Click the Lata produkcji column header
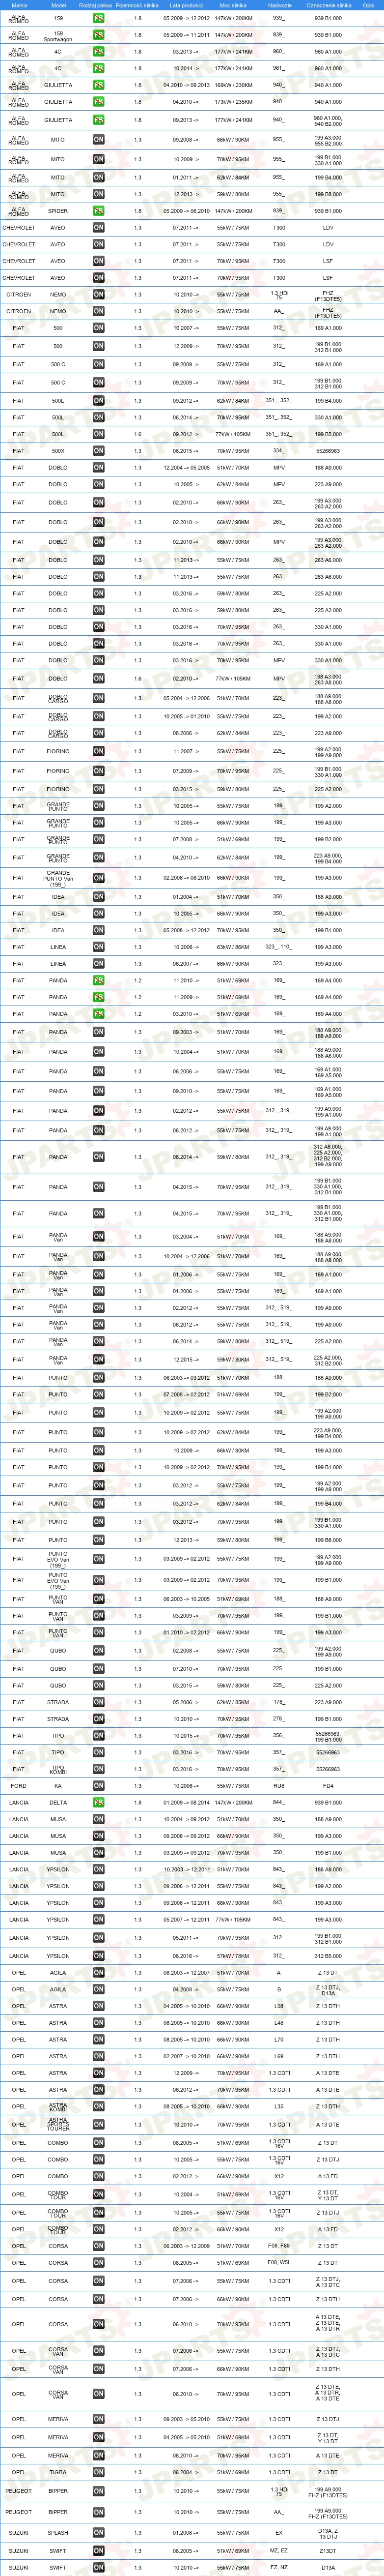This screenshot has height=2576, width=384. pyautogui.click(x=187, y=5)
